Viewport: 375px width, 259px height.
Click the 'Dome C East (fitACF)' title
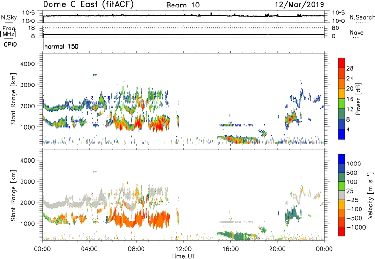(x=88, y=5)
